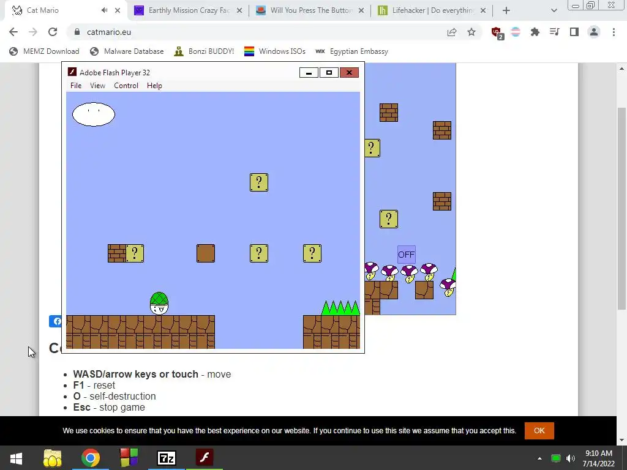Open Bonzi BUDDY! bookmark
Viewport: 627px width, 470px height.
click(x=205, y=51)
